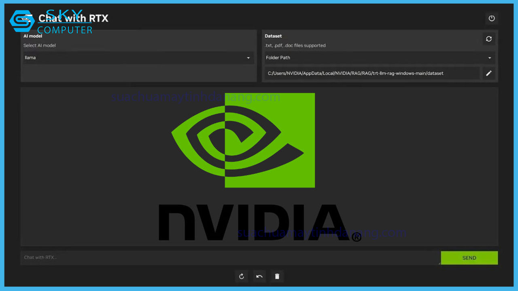Grab the resize handle of the chat textbox

(x=439, y=263)
